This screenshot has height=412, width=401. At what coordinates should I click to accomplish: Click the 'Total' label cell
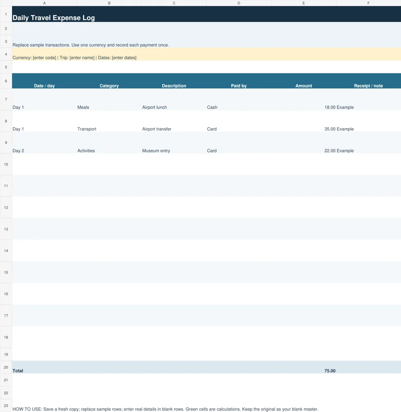(x=44, y=367)
